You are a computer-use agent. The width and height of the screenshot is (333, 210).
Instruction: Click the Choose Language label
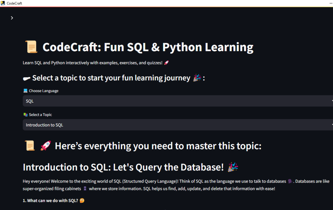[43, 91]
